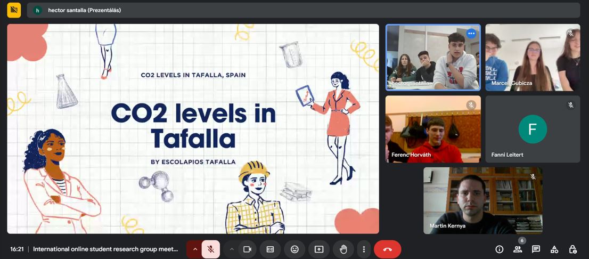
Task: Open host controls lock icon
Action: click(x=572, y=249)
